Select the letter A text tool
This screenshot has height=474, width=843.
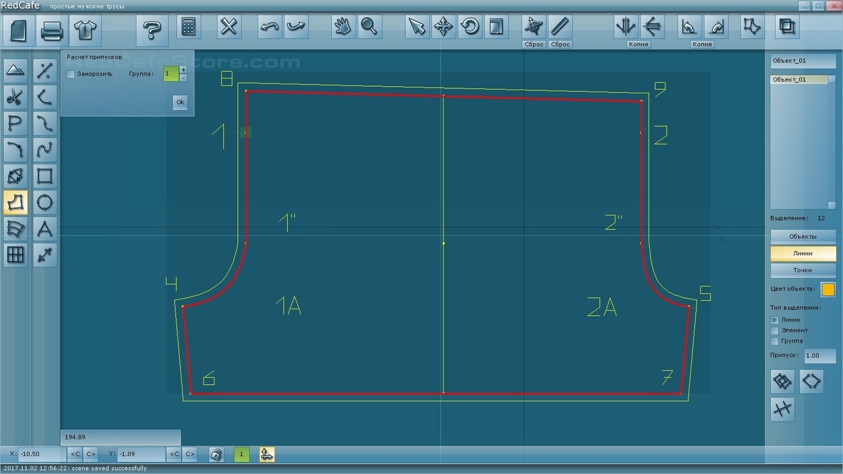coord(45,229)
